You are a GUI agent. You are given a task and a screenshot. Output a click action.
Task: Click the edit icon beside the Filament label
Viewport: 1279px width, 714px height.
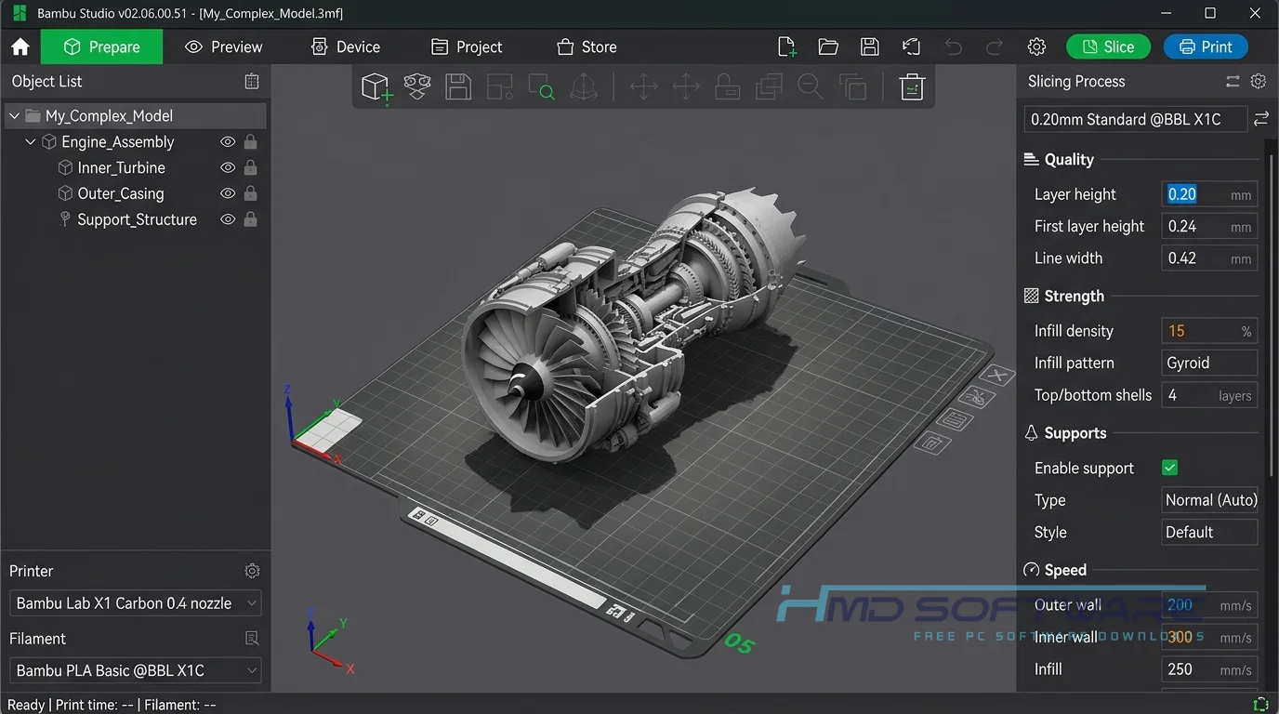(252, 639)
